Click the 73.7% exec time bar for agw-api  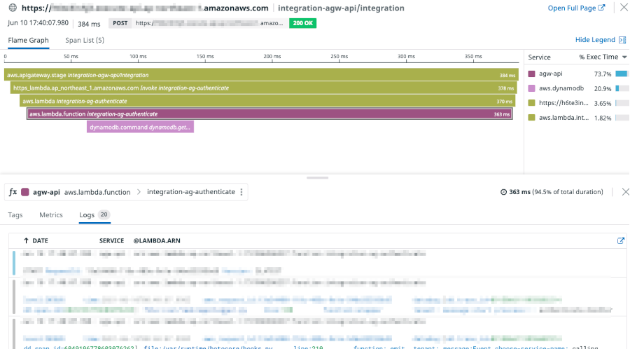click(x=622, y=74)
